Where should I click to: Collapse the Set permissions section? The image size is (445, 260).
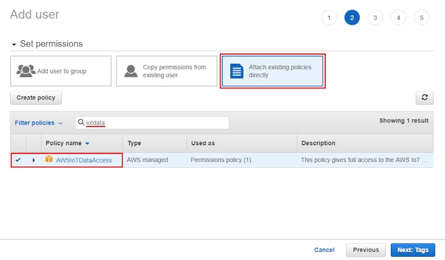point(14,45)
